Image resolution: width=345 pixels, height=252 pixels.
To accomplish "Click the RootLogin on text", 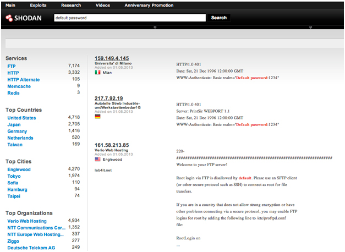I will click(188, 238).
